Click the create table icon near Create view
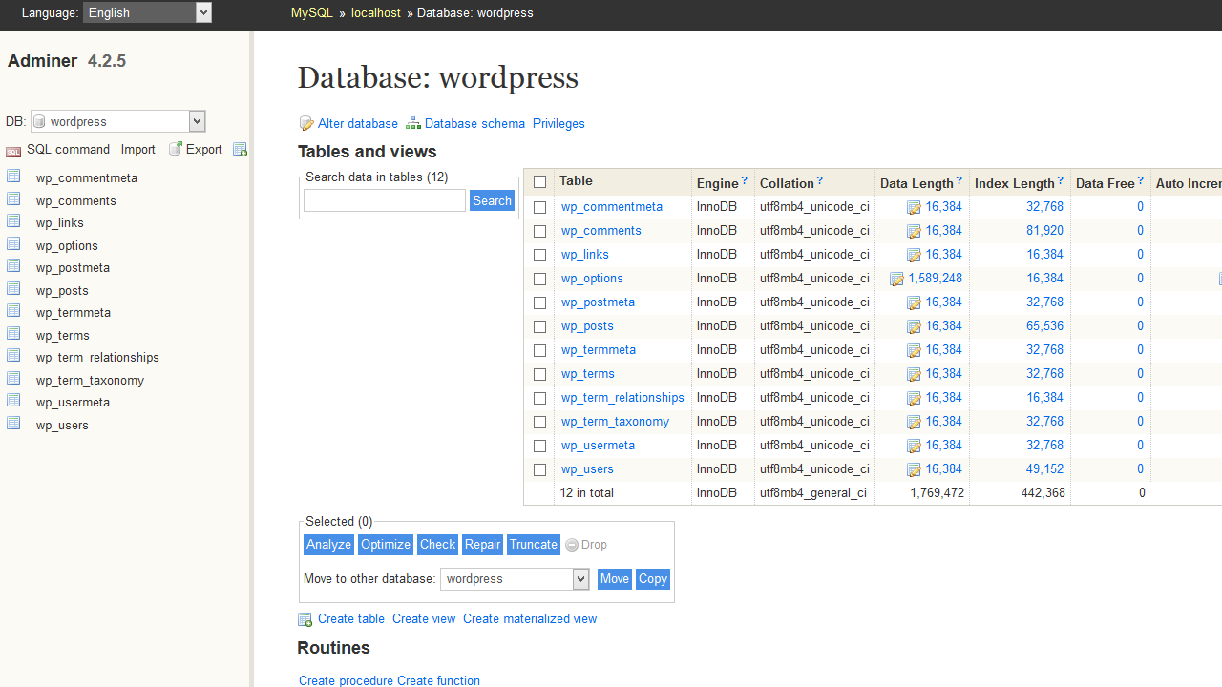 [x=305, y=618]
